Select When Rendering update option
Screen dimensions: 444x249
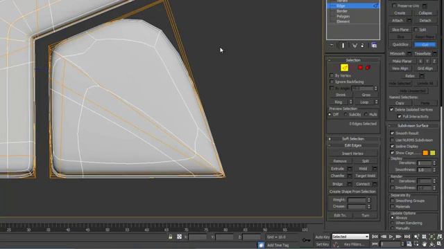(x=392, y=223)
